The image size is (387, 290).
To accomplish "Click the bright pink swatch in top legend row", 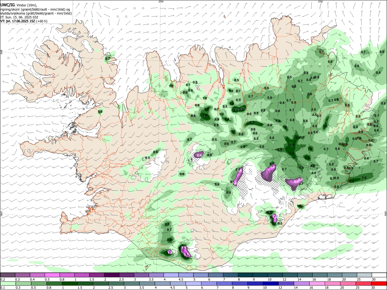I will [52, 275].
